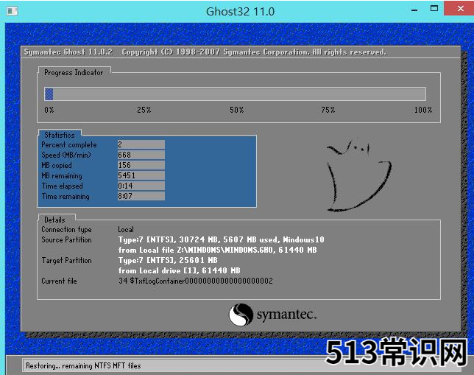Click the Target Partition label
474x375 pixels.
click(x=66, y=260)
